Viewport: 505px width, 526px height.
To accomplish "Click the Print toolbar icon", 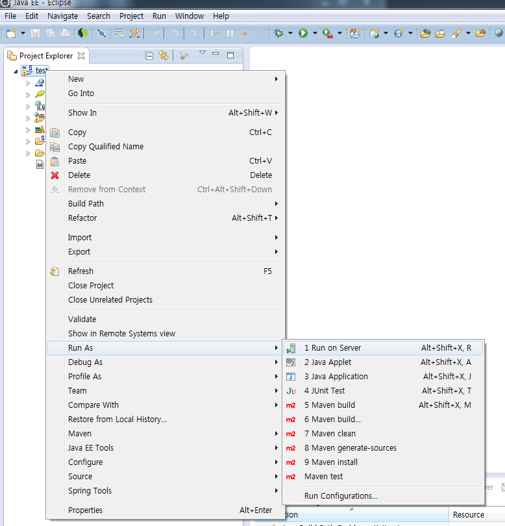I will pyautogui.click(x=66, y=33).
